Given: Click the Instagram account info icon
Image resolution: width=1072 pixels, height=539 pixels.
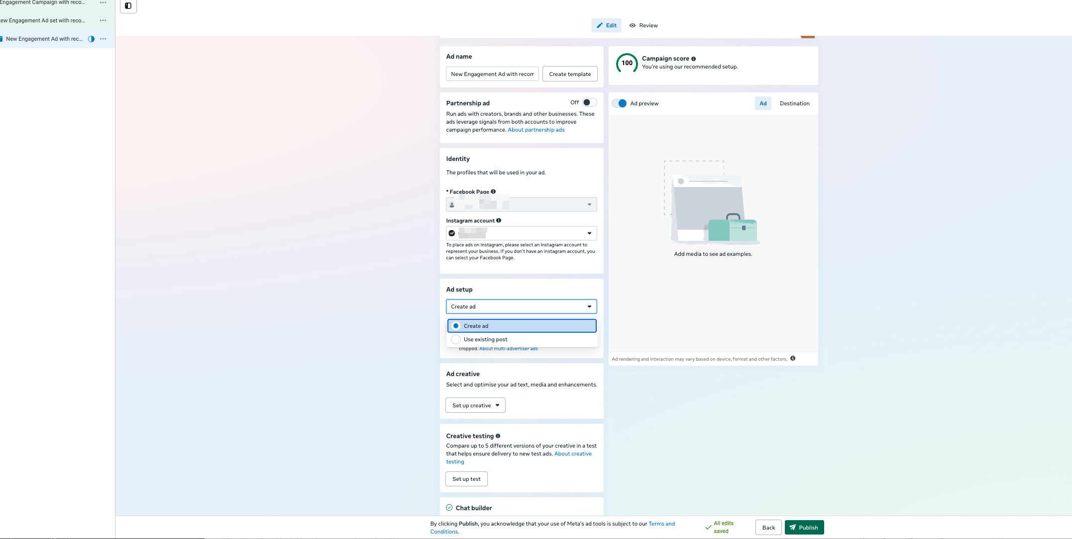Looking at the screenshot, I should point(499,221).
